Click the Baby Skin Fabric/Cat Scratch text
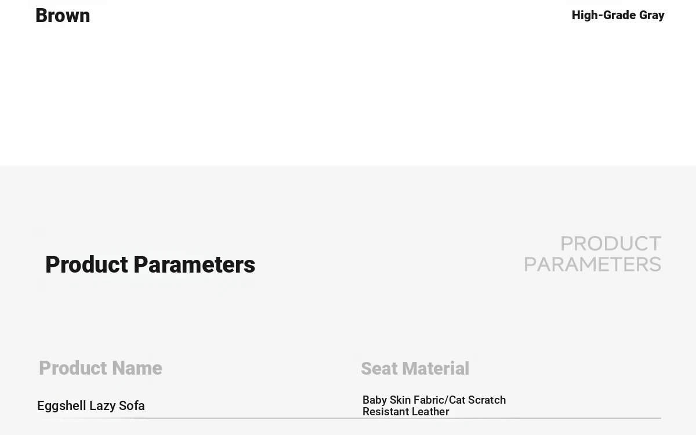Screen dimensions: 696x435 [x=434, y=400]
